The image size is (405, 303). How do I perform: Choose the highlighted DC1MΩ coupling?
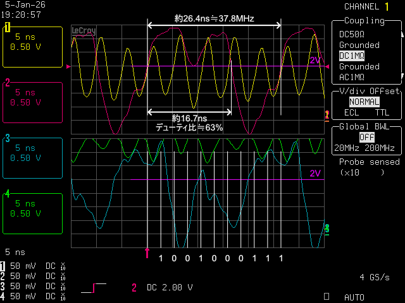coord(352,56)
